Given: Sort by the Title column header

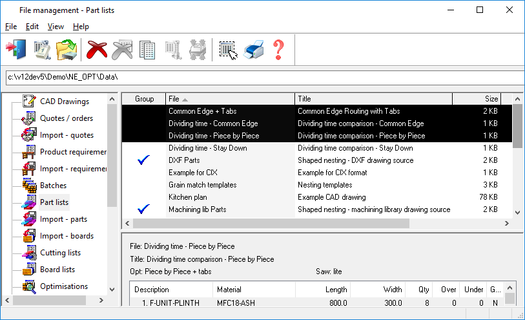Looking at the screenshot, I should (x=374, y=99).
